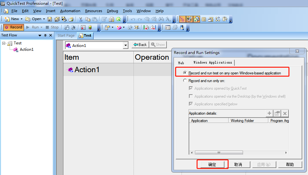Collapse the Test node in Test Flow
Screen dimensions: 308x175
(4, 43)
